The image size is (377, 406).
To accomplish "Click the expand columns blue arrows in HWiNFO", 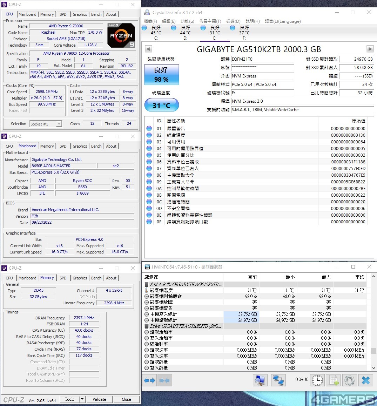I will pos(150,380).
